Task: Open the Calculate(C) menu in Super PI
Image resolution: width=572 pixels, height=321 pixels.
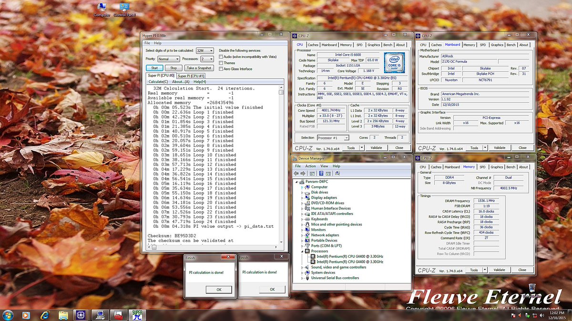Action: click(158, 82)
